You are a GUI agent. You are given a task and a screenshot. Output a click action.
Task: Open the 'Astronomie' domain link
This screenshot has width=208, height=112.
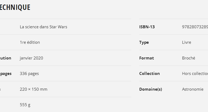(x=192, y=89)
